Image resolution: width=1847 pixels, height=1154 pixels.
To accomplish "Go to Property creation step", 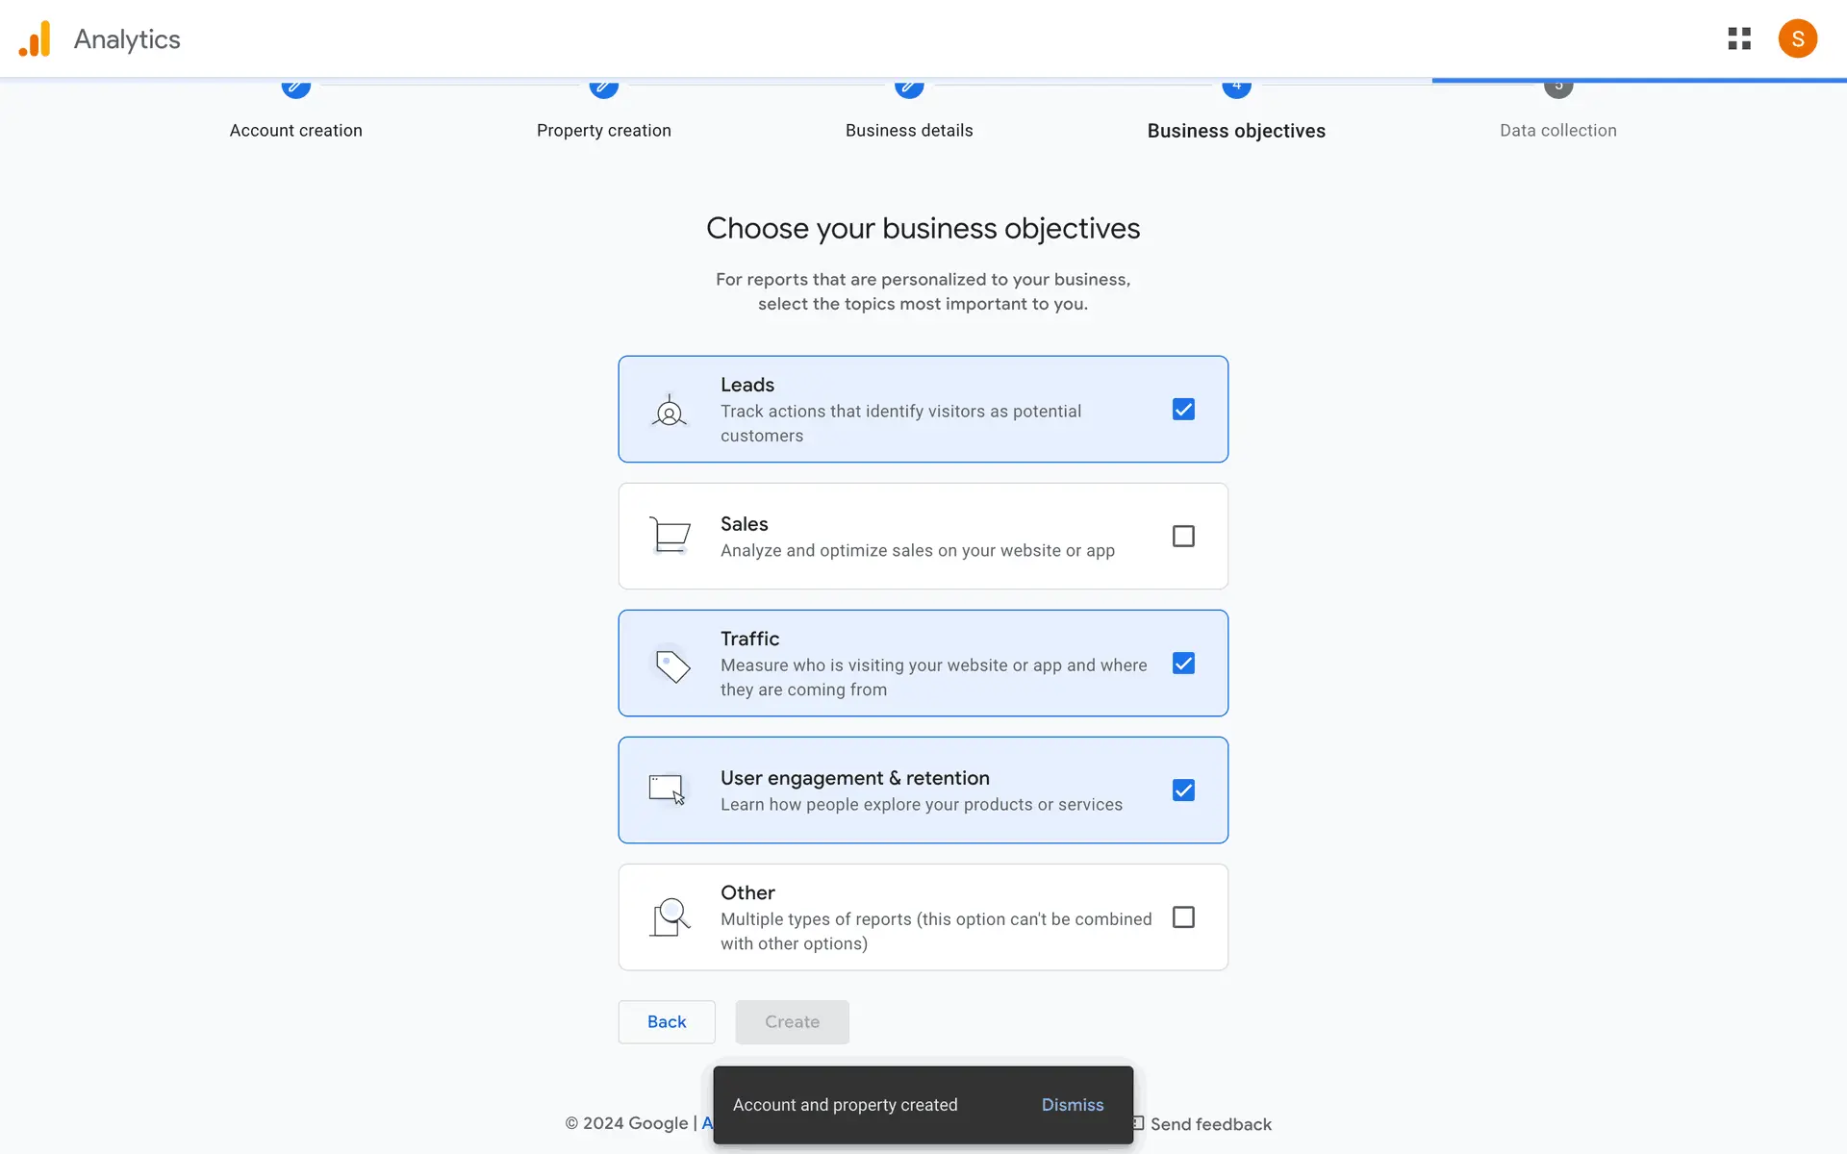I will pos(603,130).
